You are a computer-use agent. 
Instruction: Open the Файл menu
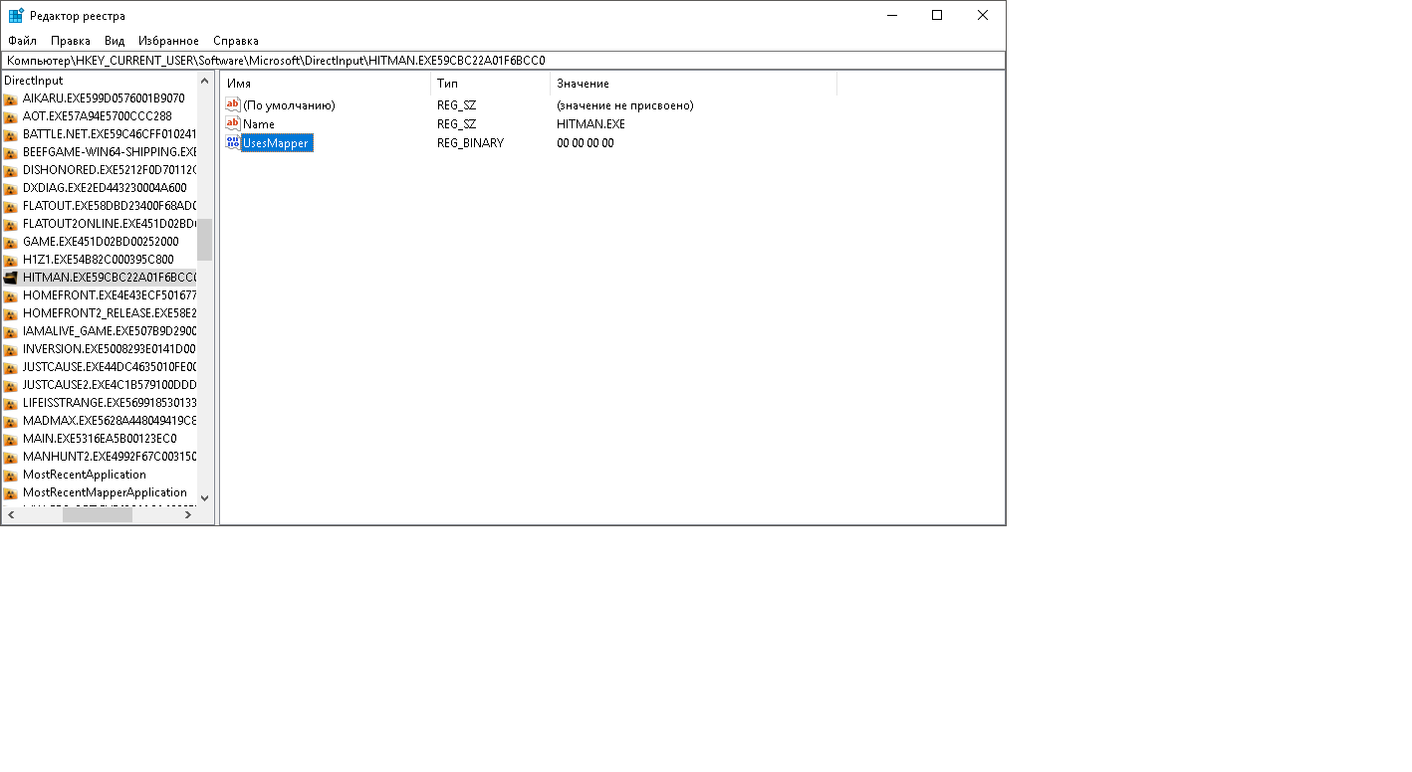(22, 41)
